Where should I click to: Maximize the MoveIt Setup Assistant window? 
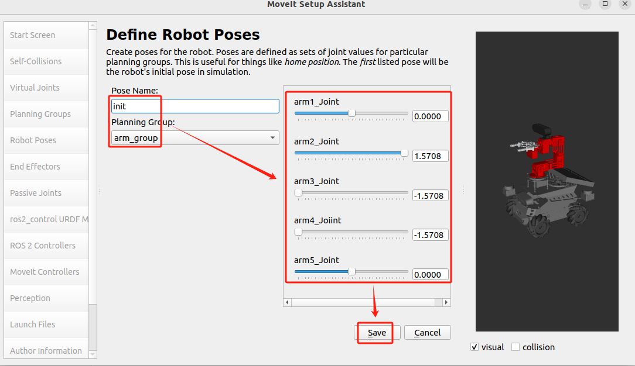click(x=605, y=4)
